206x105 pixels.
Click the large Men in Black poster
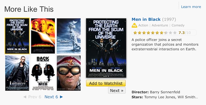pos(106,48)
